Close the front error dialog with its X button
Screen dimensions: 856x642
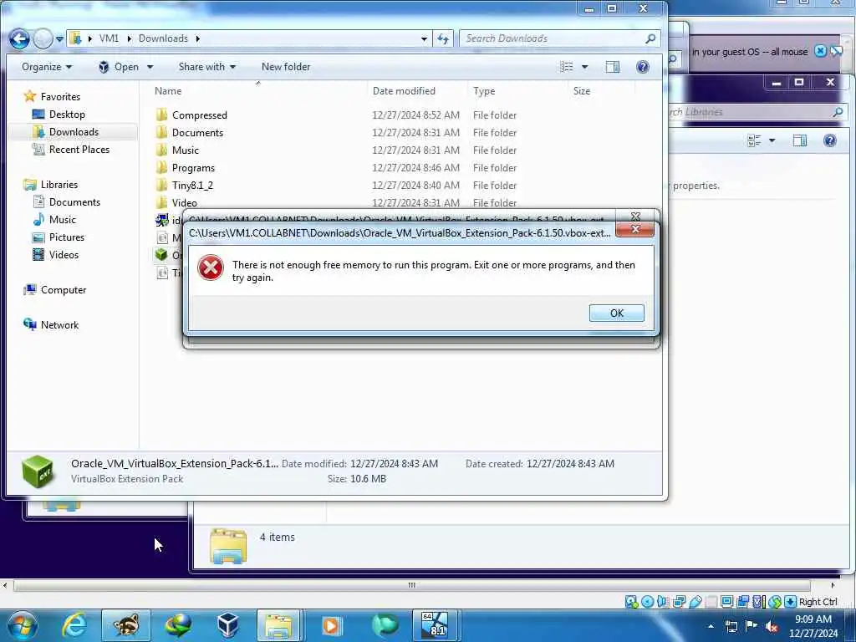pyautogui.click(x=634, y=229)
